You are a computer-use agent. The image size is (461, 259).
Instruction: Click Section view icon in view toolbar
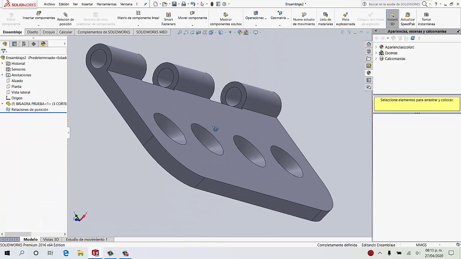(198, 32)
